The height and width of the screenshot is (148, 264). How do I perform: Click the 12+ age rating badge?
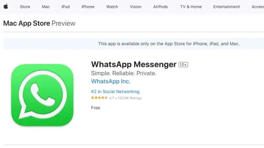(183, 64)
